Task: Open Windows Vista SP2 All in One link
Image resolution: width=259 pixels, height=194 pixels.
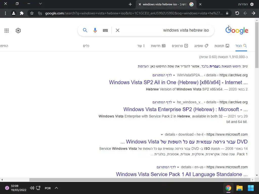Action: click(178, 82)
